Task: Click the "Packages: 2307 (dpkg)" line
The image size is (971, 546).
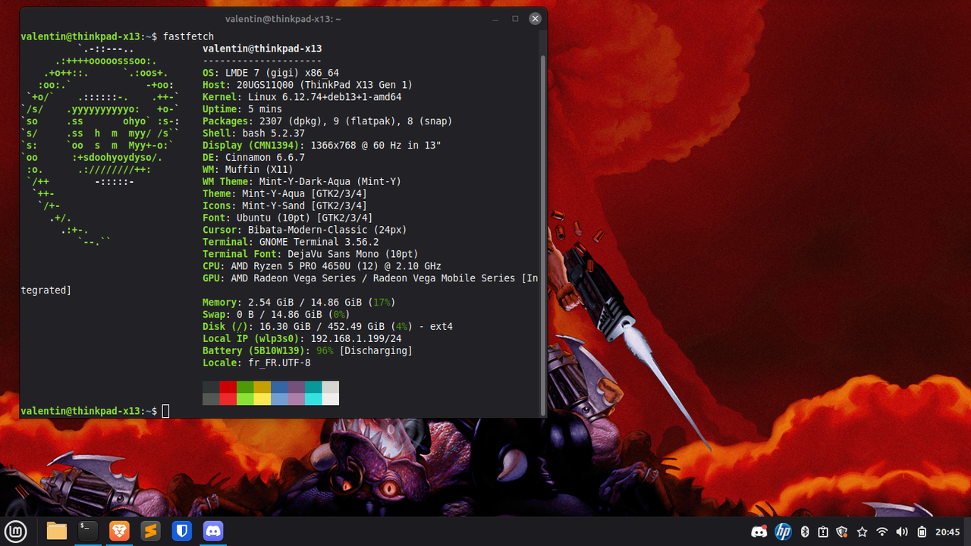Action: [328, 121]
